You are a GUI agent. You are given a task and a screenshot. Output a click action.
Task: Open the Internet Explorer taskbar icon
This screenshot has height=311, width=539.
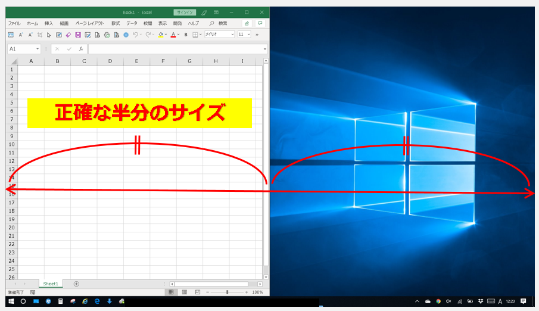pyautogui.click(x=85, y=301)
